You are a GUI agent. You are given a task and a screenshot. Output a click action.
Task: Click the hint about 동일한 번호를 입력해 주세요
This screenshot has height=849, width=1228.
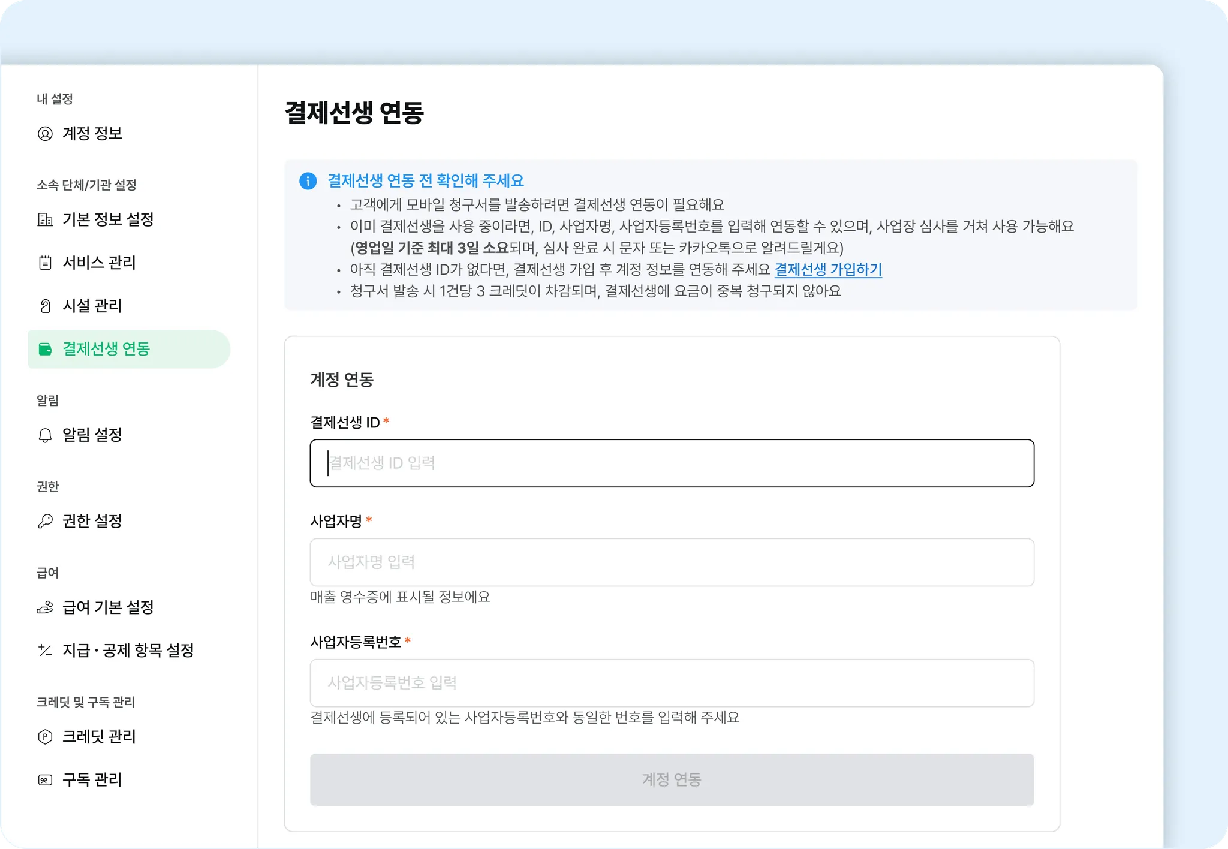click(525, 718)
